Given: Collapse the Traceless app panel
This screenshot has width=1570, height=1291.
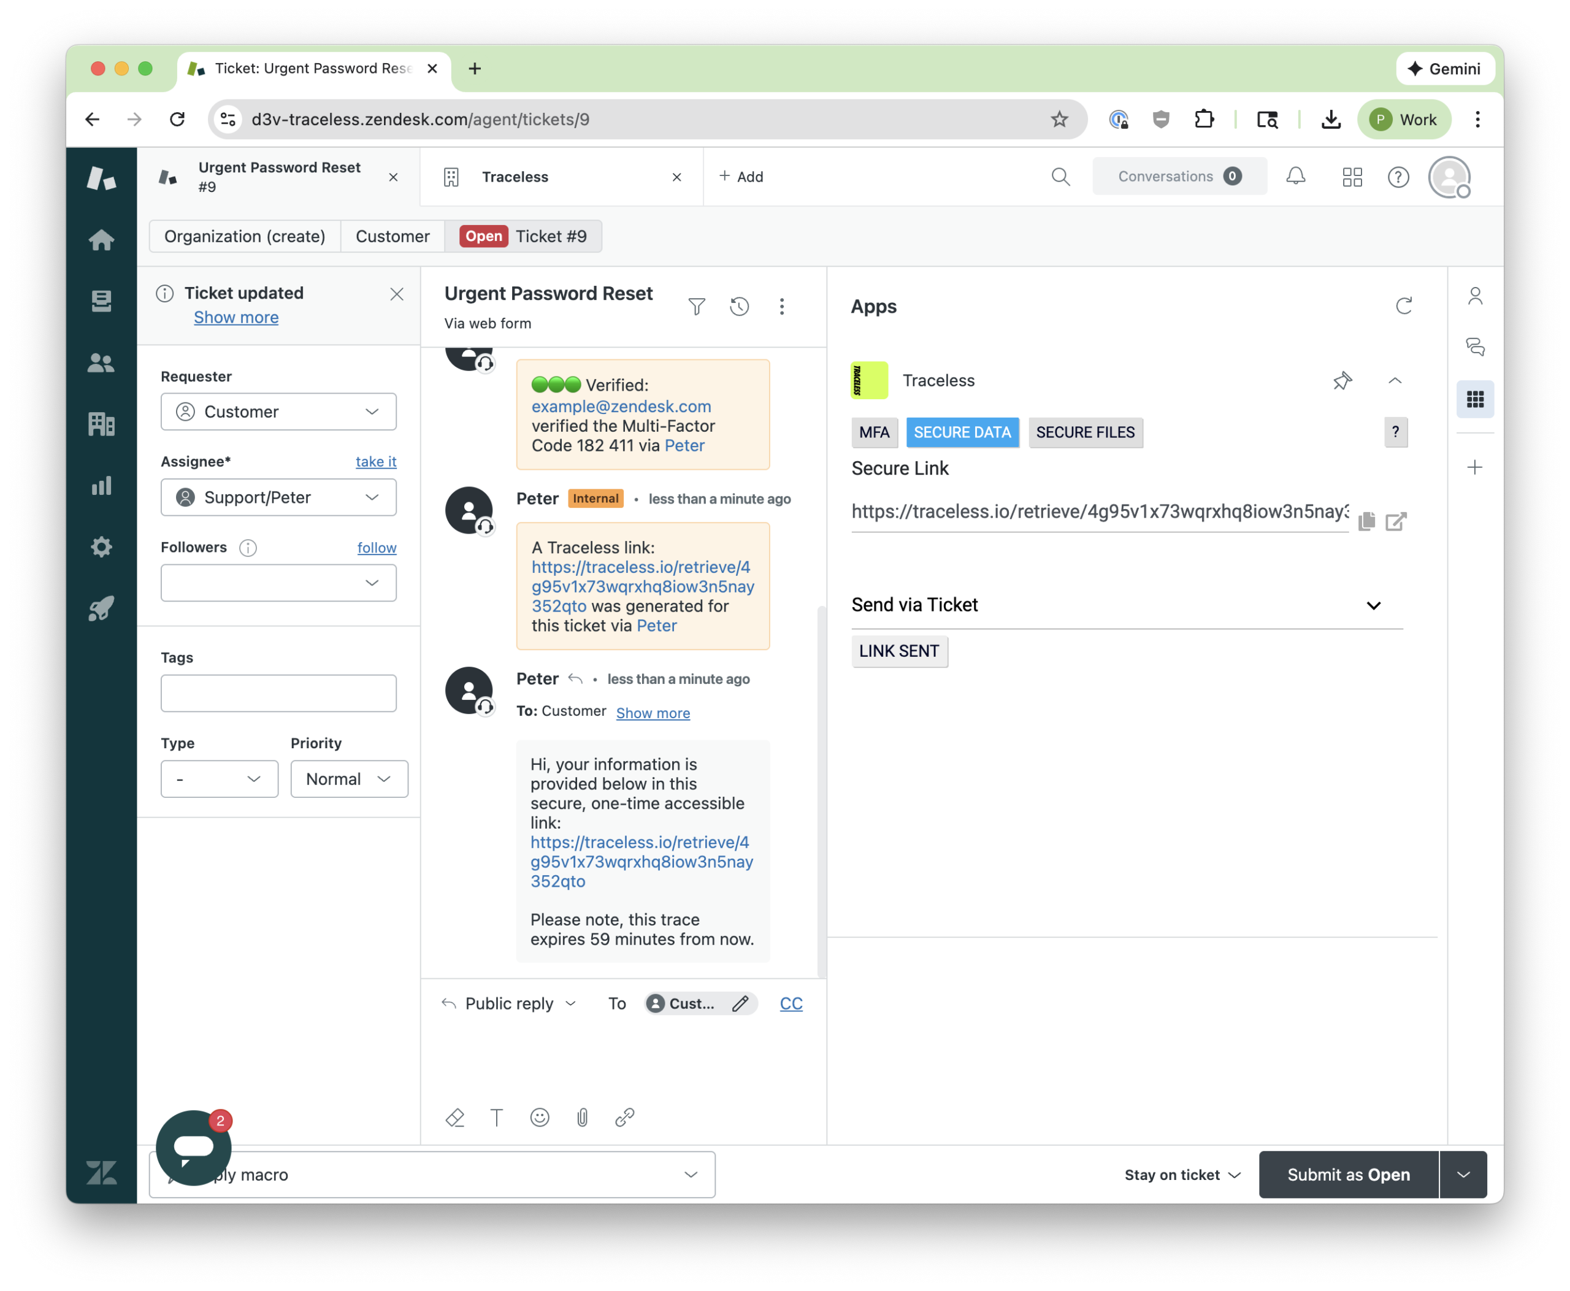Looking at the screenshot, I should tap(1395, 381).
